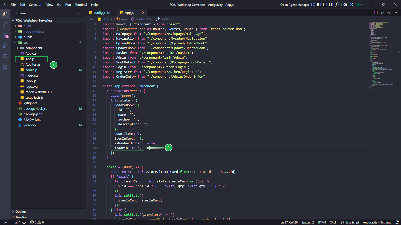The image size is (401, 225).
Task: Open Run and Debug view
Action: coord(5,46)
